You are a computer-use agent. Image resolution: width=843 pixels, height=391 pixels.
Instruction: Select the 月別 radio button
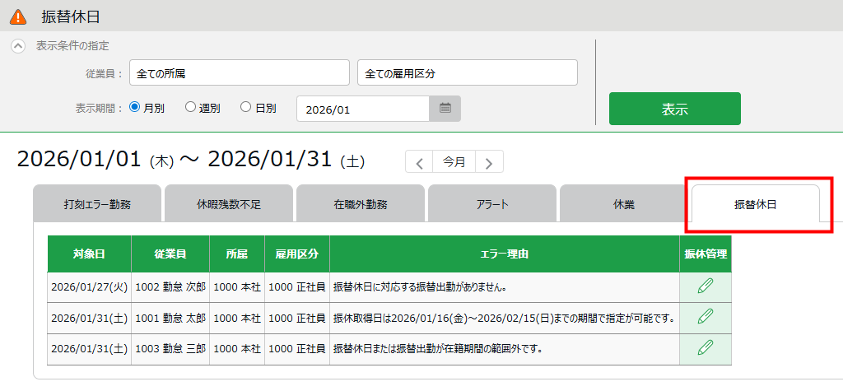click(x=135, y=107)
